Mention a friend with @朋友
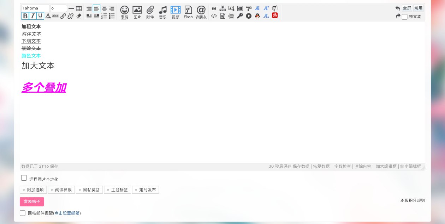The height and width of the screenshot is (224, 445). (201, 12)
